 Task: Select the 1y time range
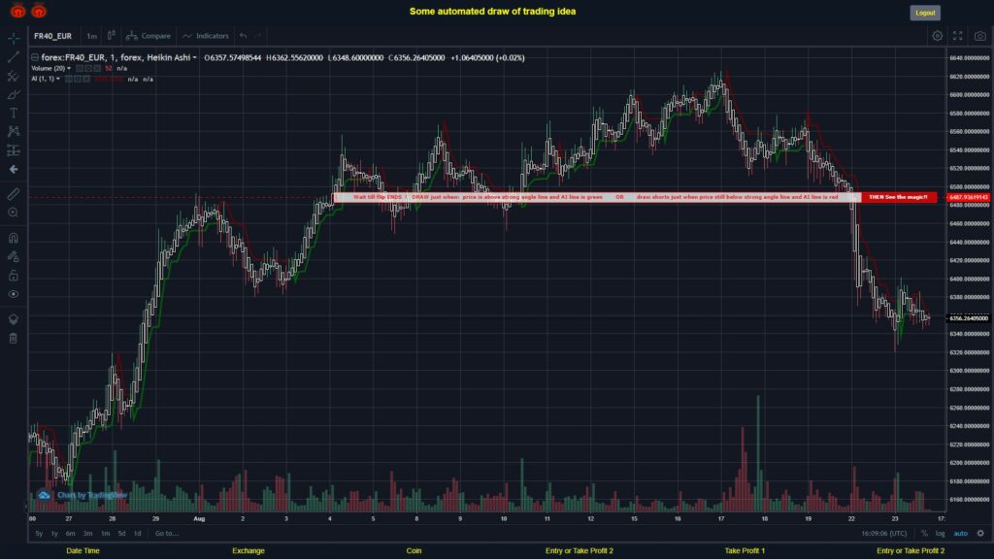[54, 534]
